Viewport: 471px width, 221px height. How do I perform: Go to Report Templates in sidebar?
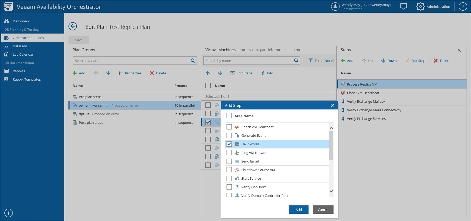(x=27, y=79)
